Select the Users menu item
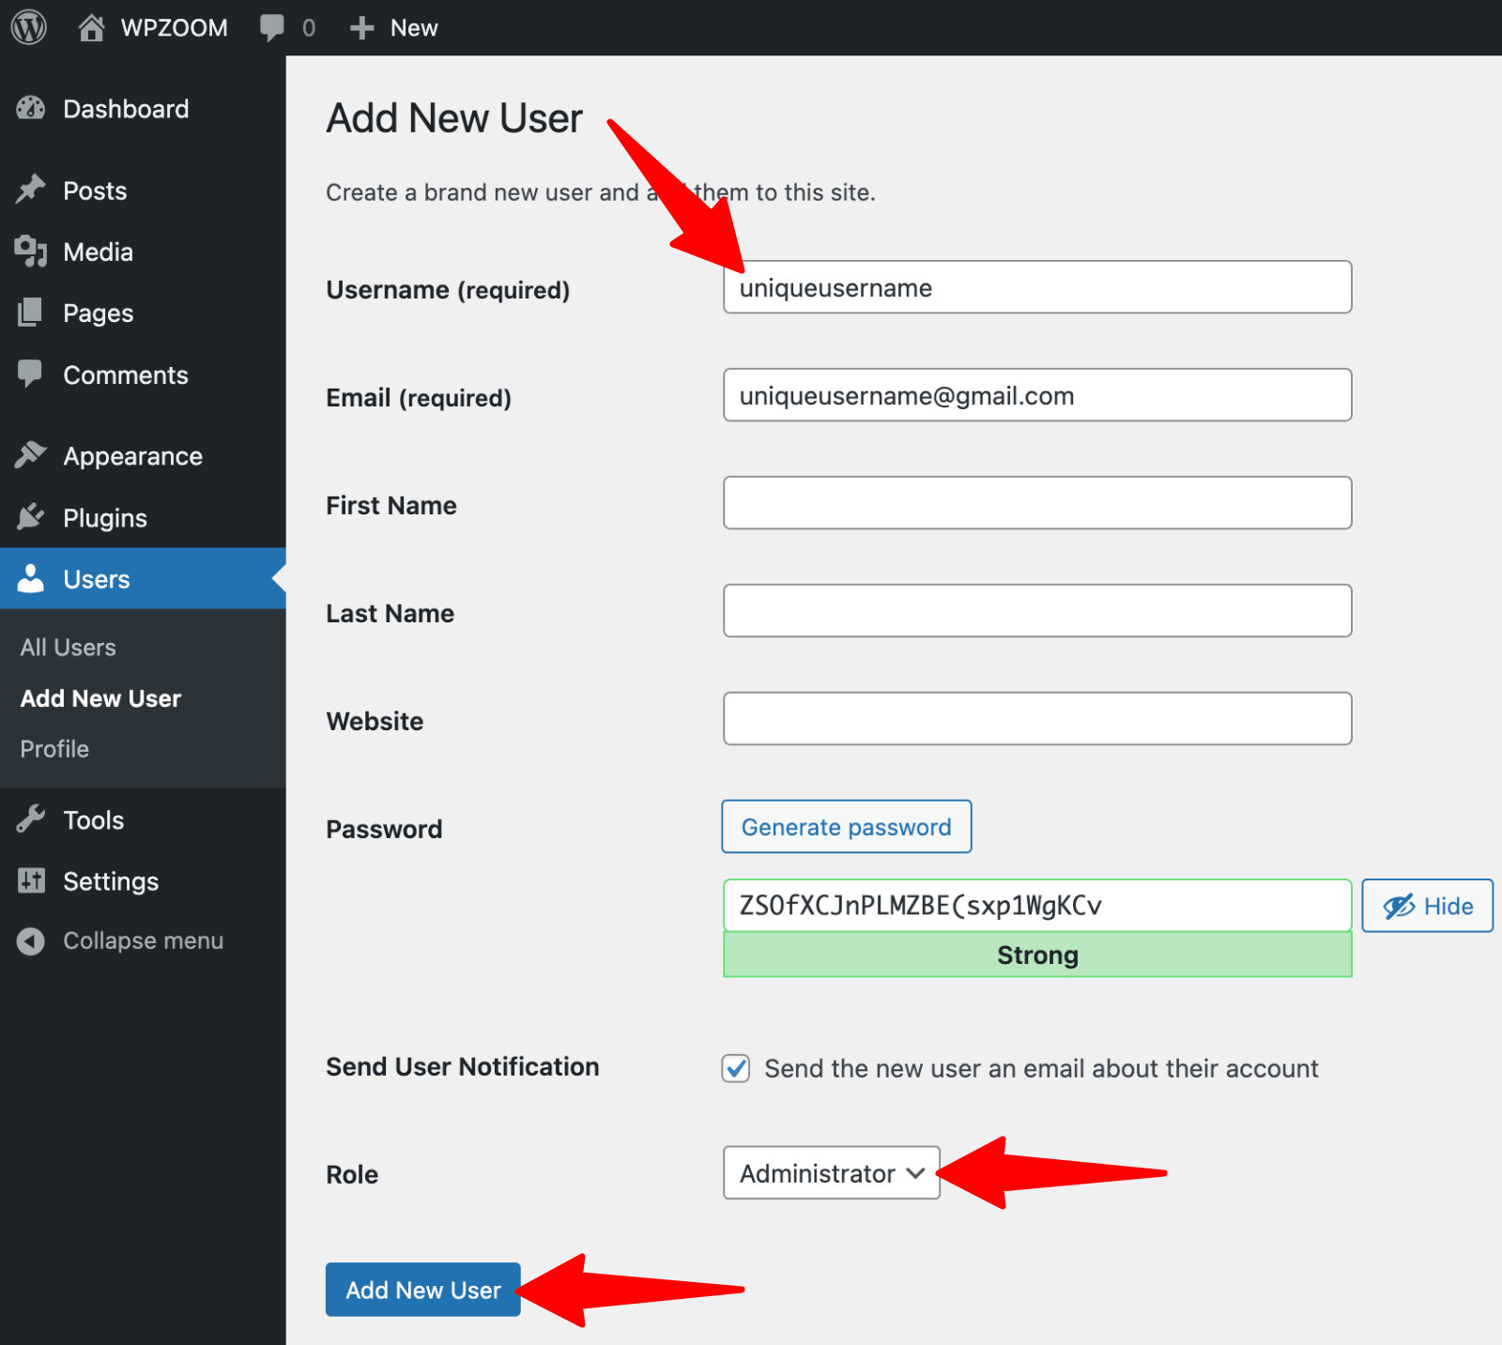 pos(143,578)
